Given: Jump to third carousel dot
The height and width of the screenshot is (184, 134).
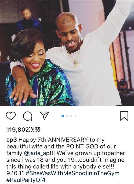Looking at the screenshot, I should click(71, 116).
